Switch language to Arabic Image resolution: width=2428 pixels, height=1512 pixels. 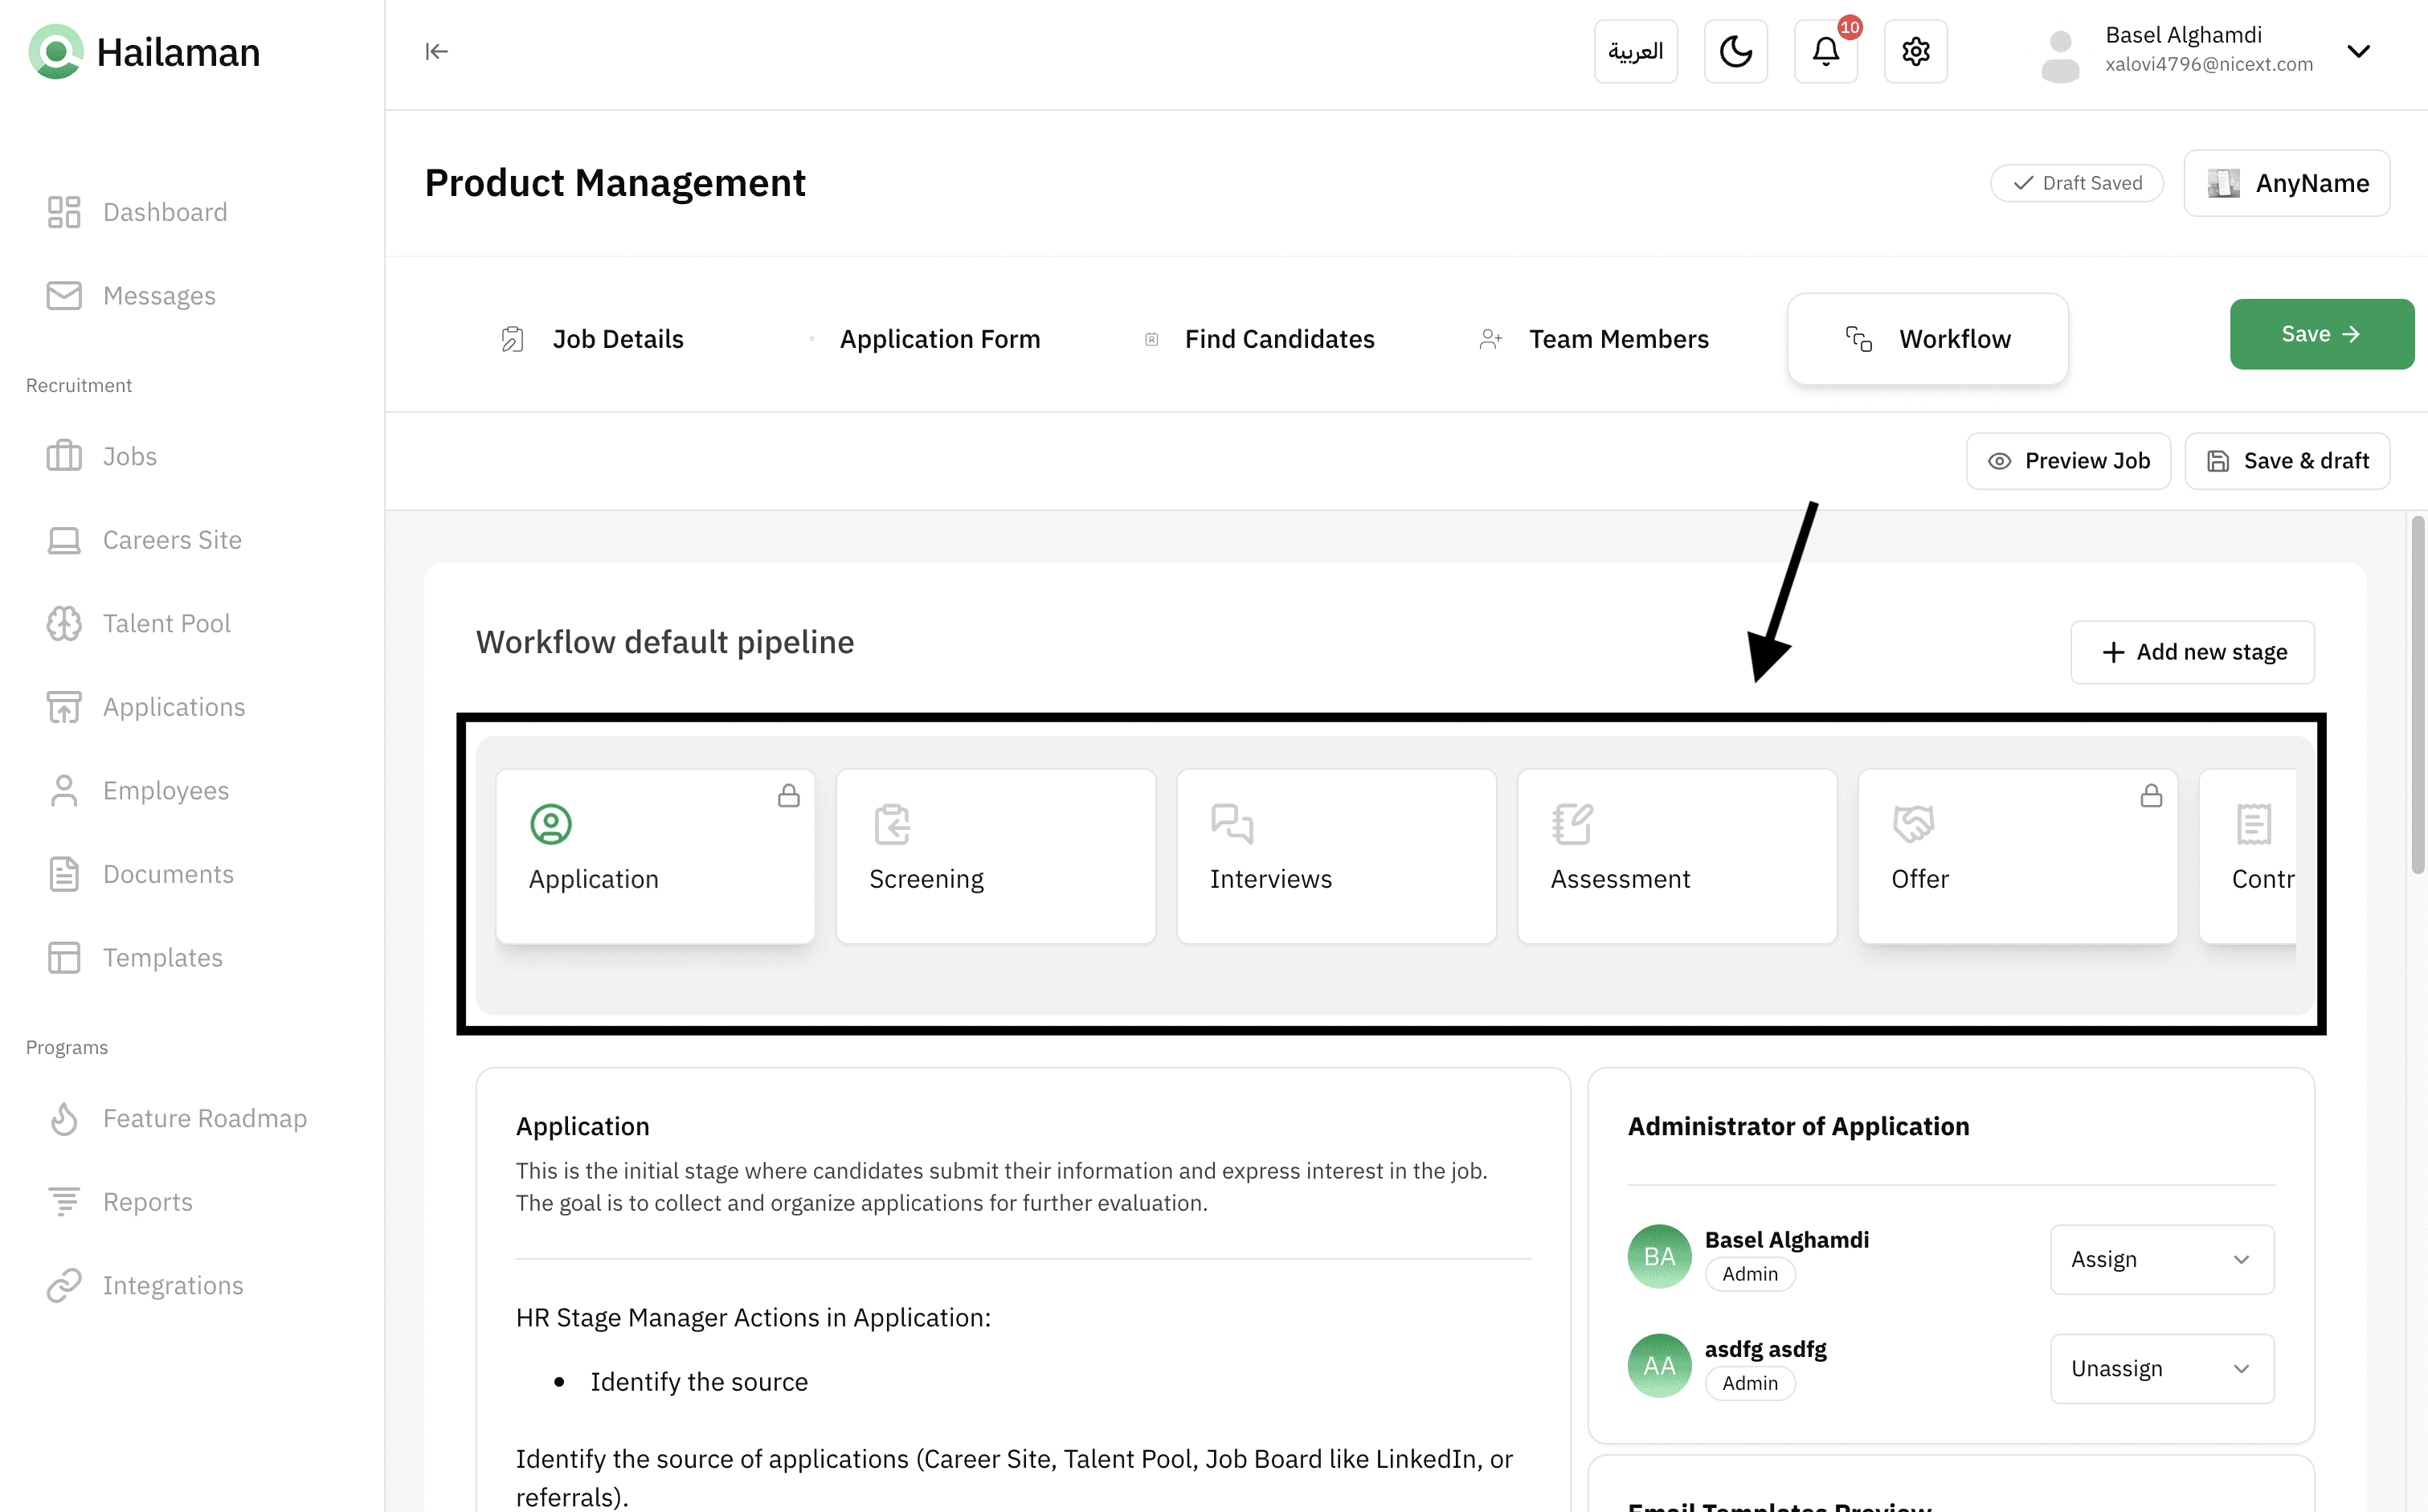[x=1635, y=51]
